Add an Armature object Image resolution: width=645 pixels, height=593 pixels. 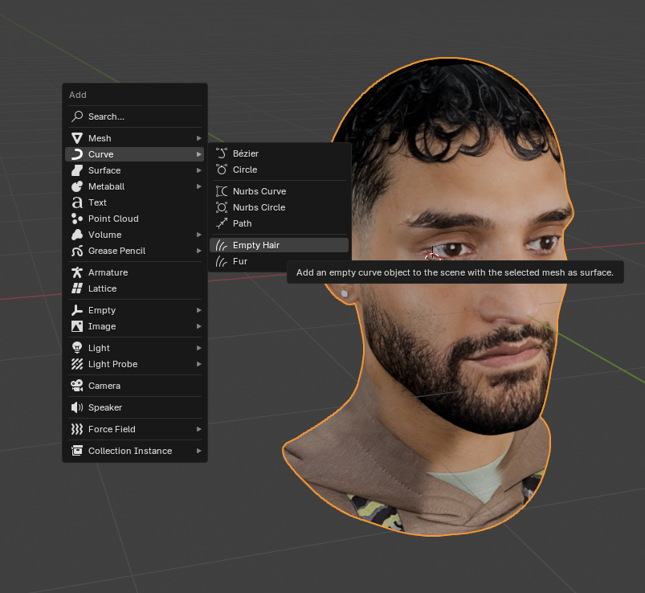tap(134, 272)
